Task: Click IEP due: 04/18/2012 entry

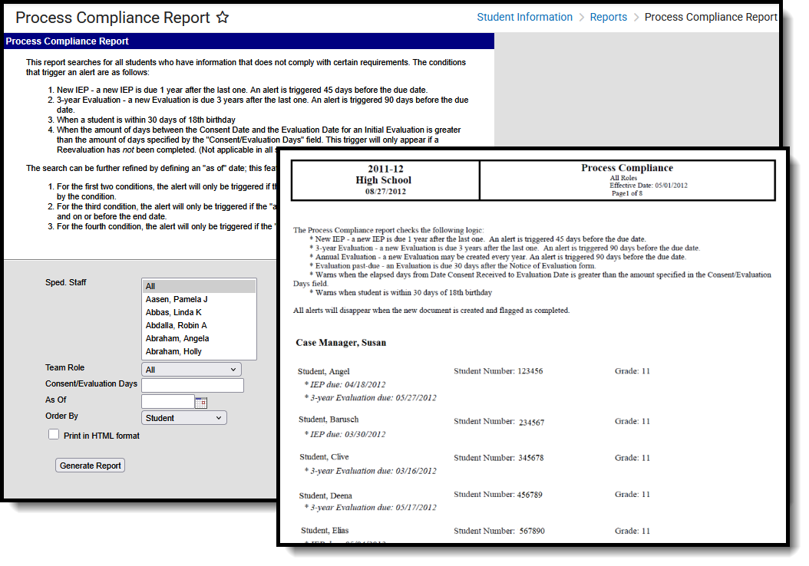Action: tap(345, 384)
